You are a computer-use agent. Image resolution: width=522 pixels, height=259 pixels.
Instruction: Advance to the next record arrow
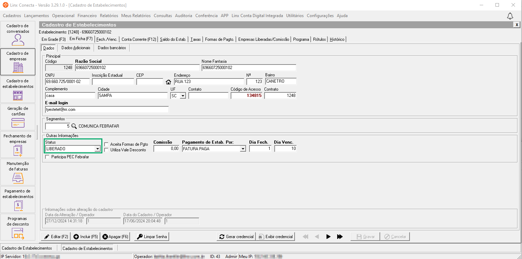click(x=328, y=237)
